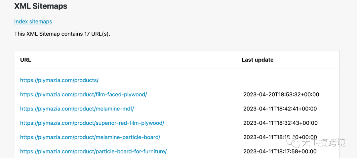
Task: Click the 2023-04-11T18:32:43 timestamp
Action: click(280, 123)
